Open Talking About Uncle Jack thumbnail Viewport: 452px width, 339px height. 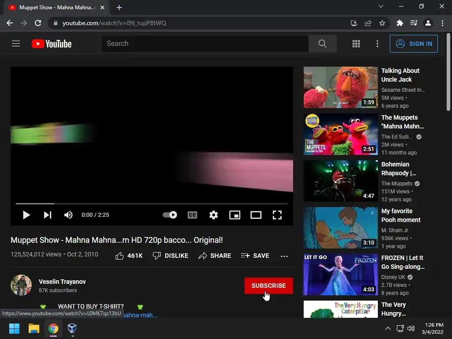coord(340,87)
